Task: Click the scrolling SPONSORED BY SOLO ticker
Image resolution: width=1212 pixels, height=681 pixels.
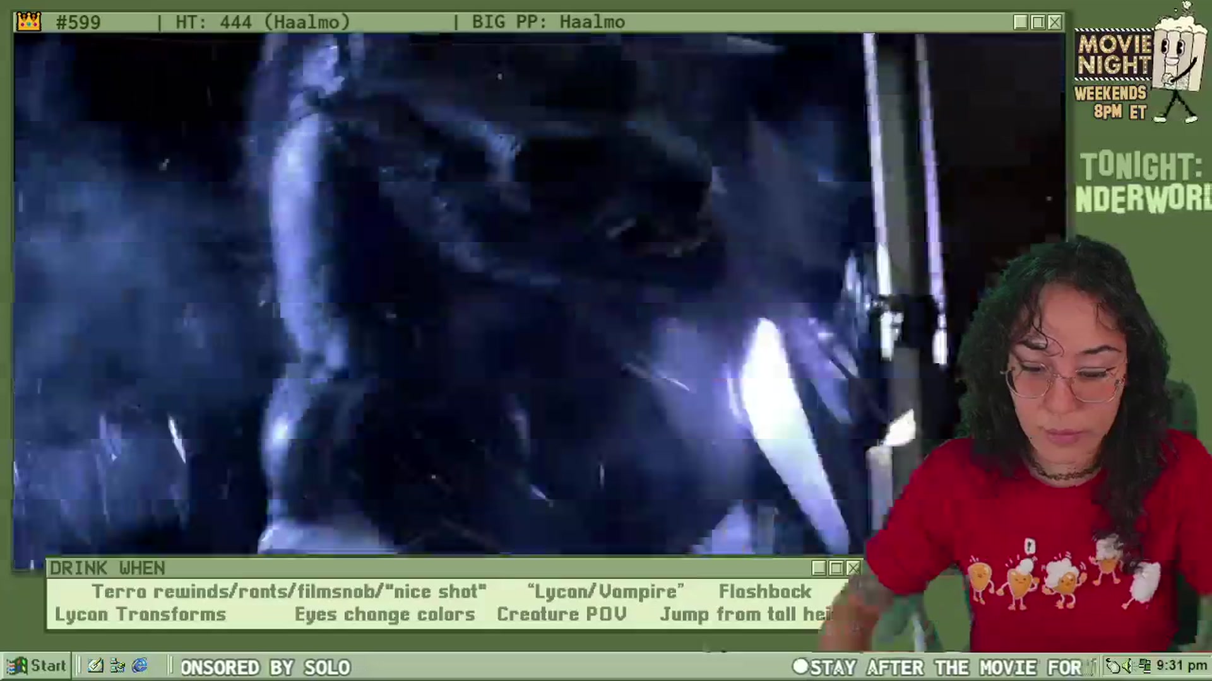Action: (265, 667)
